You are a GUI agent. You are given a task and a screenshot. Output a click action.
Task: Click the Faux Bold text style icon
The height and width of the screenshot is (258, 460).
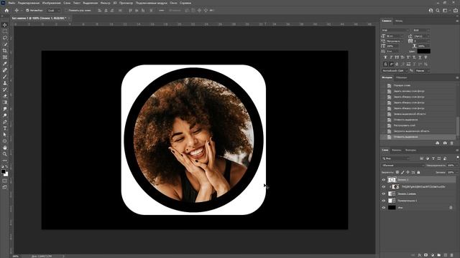point(385,57)
